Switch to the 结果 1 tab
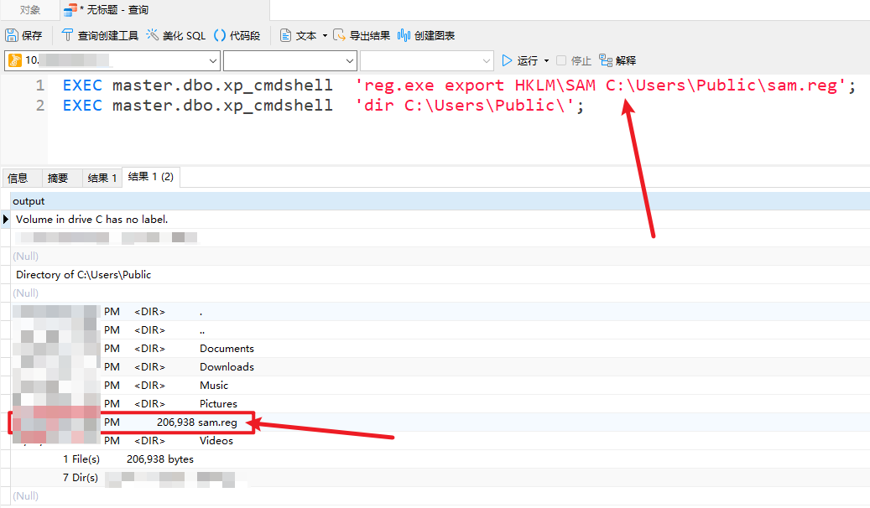This screenshot has width=870, height=508. [102, 178]
